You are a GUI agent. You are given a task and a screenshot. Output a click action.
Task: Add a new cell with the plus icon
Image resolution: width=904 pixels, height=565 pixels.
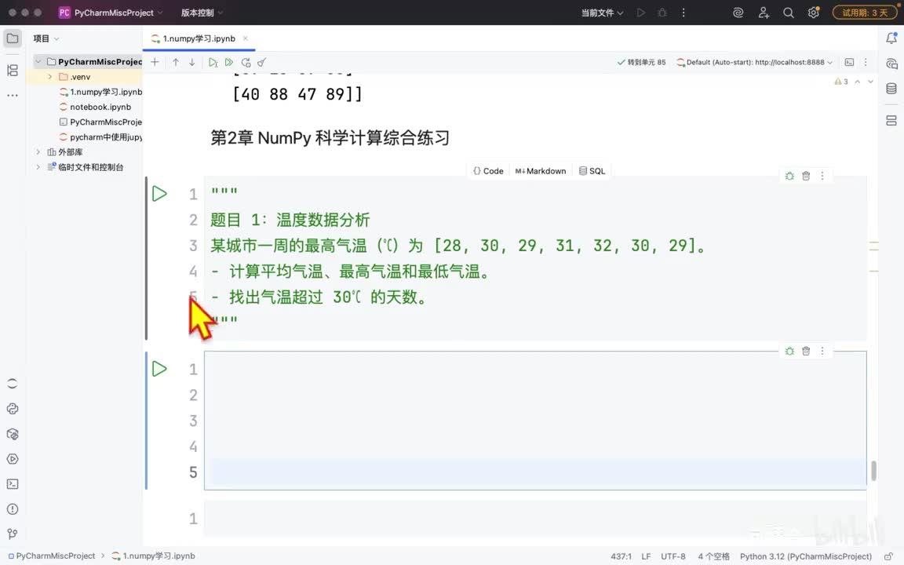(x=155, y=62)
